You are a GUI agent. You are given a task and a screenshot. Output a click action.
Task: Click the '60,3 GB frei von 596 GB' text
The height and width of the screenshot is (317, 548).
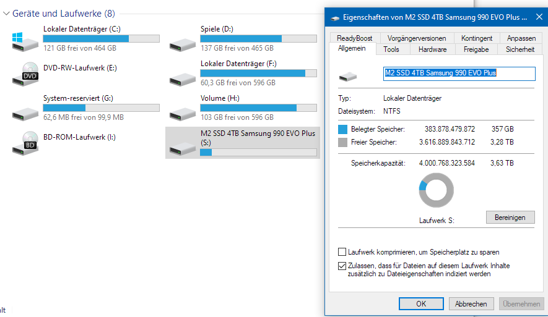pyautogui.click(x=238, y=83)
